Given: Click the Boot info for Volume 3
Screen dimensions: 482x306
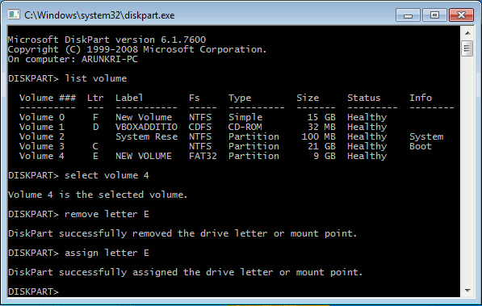Looking at the screenshot, I should point(420,146).
